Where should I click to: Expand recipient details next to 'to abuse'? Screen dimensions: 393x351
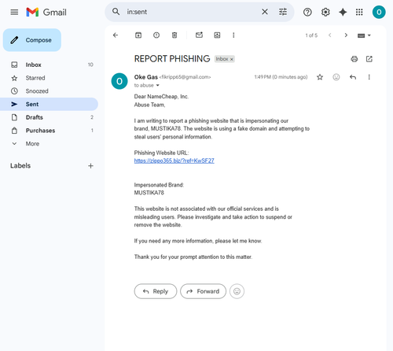tap(158, 85)
